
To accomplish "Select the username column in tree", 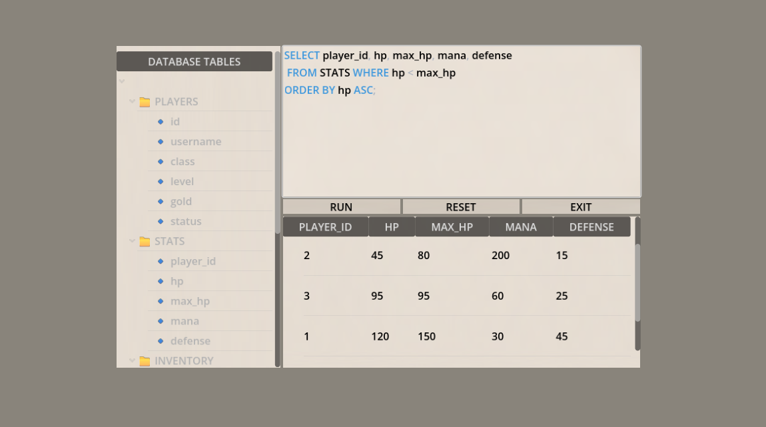I will 196,142.
